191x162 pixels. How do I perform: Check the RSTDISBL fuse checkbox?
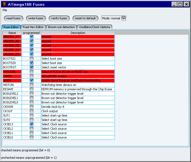point(31,72)
